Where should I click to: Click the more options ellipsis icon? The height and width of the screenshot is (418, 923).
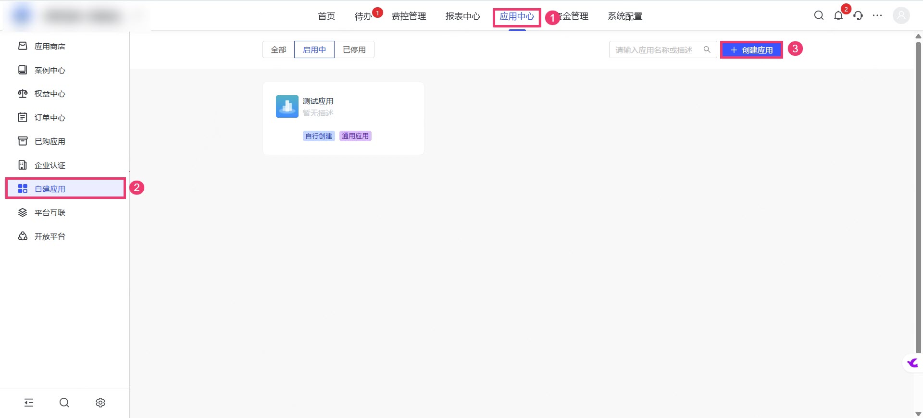point(877,16)
